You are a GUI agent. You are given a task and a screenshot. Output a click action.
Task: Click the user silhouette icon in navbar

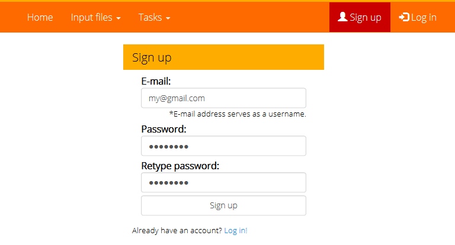tap(342, 17)
